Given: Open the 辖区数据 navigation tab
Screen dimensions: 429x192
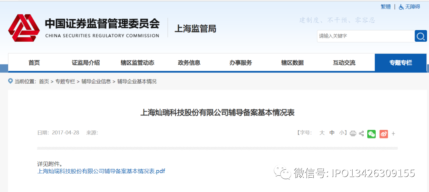Looking at the screenshot, I should click(x=293, y=62).
